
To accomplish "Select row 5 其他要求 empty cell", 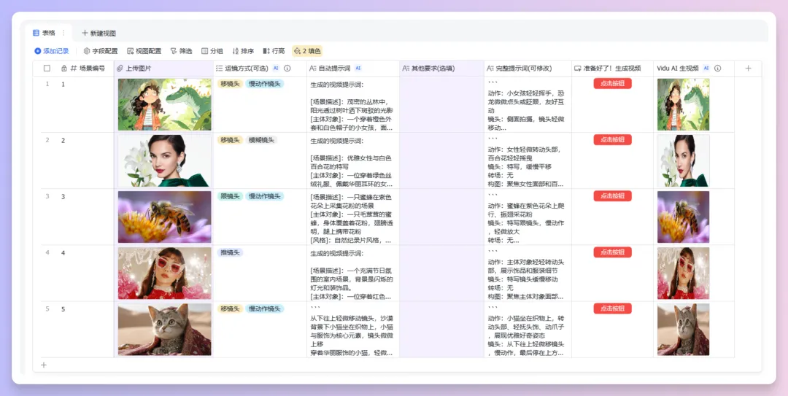I will 441,330.
